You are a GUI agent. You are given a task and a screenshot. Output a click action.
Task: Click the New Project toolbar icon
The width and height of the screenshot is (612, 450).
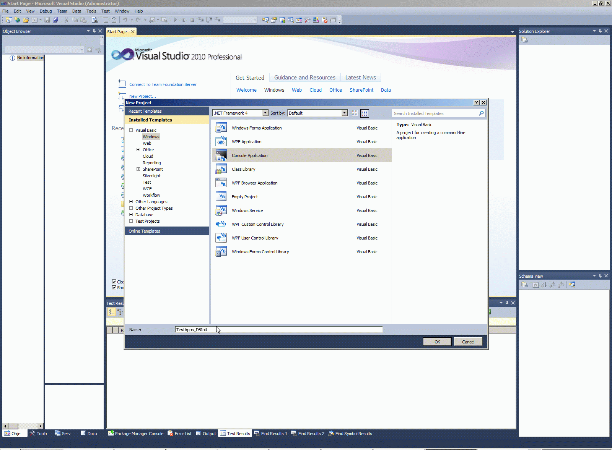coord(9,20)
